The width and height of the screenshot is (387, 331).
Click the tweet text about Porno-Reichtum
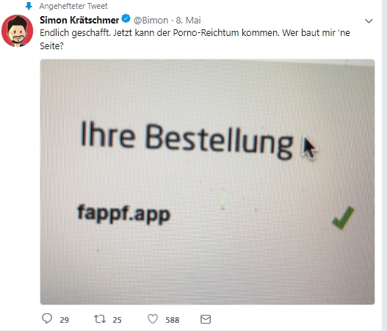pos(195,39)
